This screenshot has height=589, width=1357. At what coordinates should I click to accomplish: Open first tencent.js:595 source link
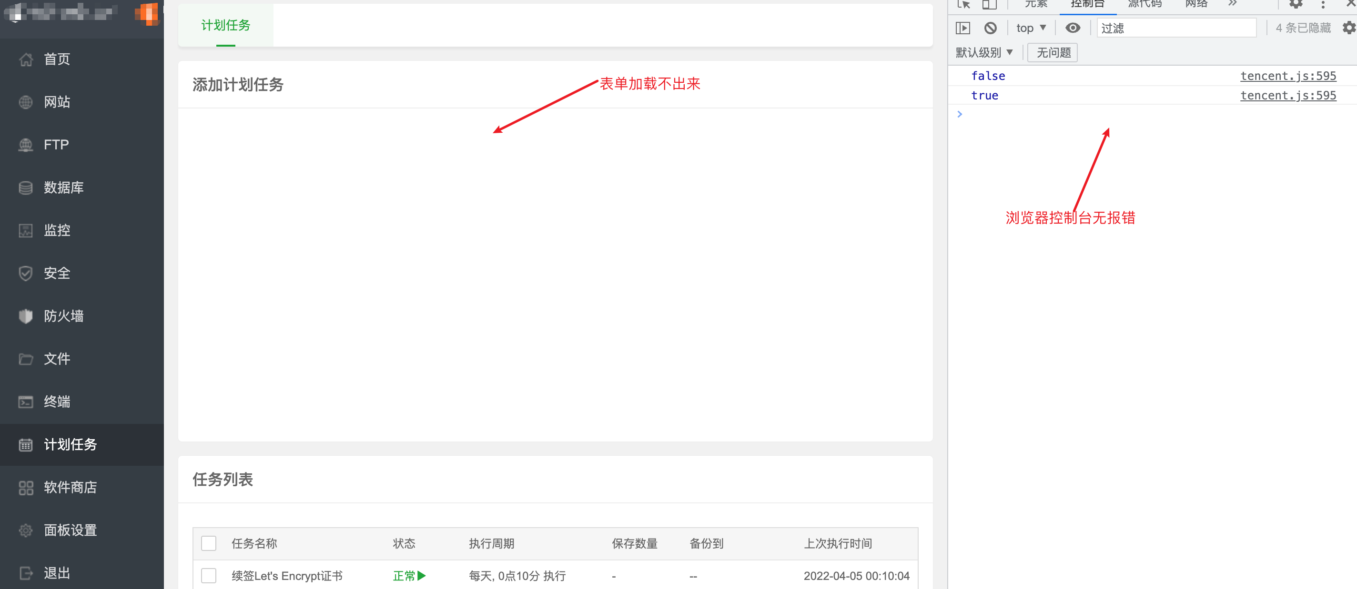pyautogui.click(x=1287, y=76)
